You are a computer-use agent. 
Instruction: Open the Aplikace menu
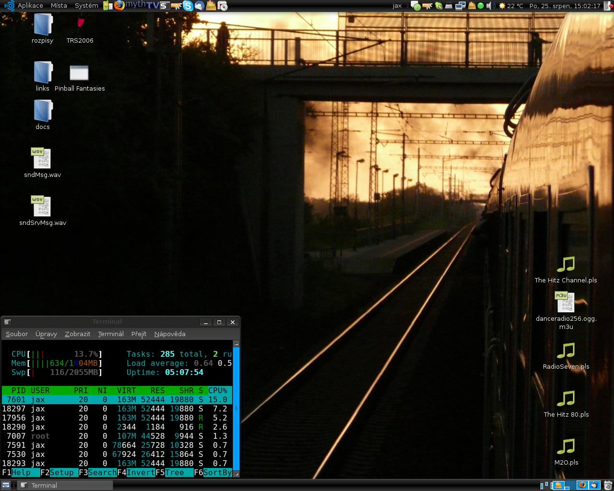(30, 6)
